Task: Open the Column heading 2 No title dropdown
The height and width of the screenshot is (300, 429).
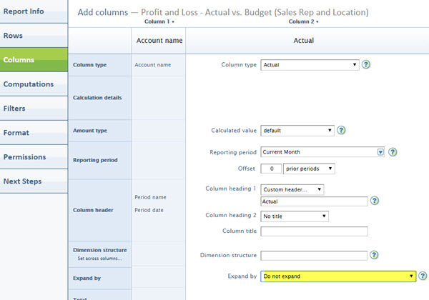Action: coord(295,216)
